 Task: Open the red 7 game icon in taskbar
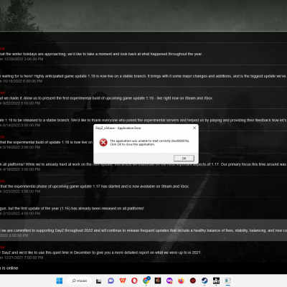(158, 281)
